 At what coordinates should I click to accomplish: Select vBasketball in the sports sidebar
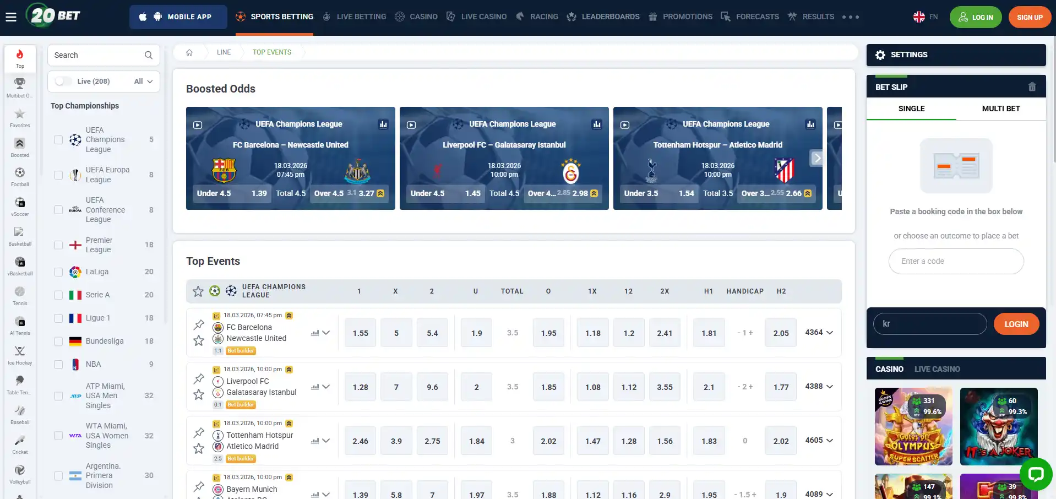(x=20, y=266)
